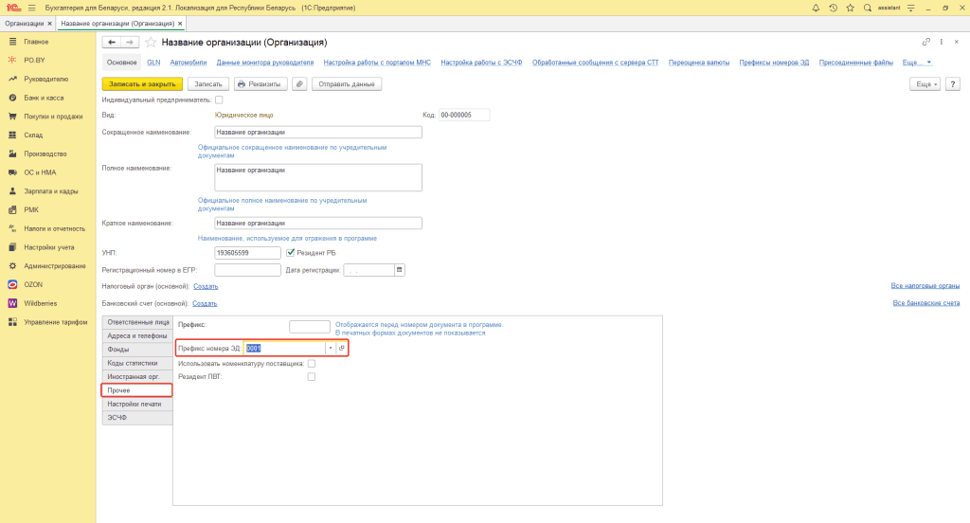The height and width of the screenshot is (523, 970).
Task: Uncheck the Резидент РБ checkbox
Action: (x=291, y=253)
